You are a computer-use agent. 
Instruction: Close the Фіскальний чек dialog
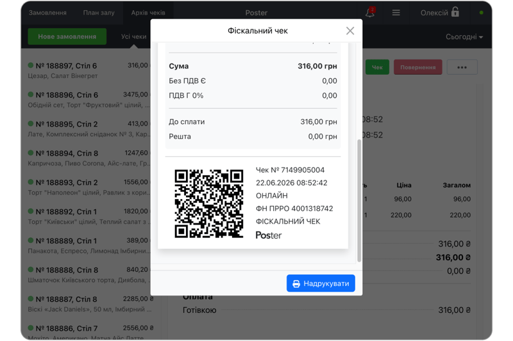350,31
